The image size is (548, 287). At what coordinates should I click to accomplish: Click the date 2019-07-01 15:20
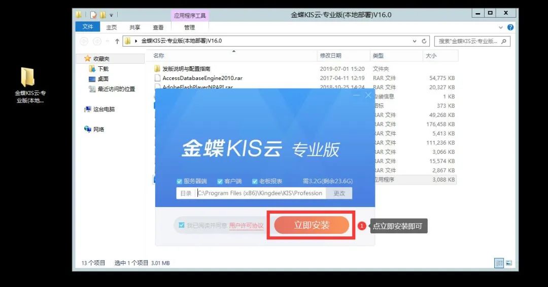342,69
